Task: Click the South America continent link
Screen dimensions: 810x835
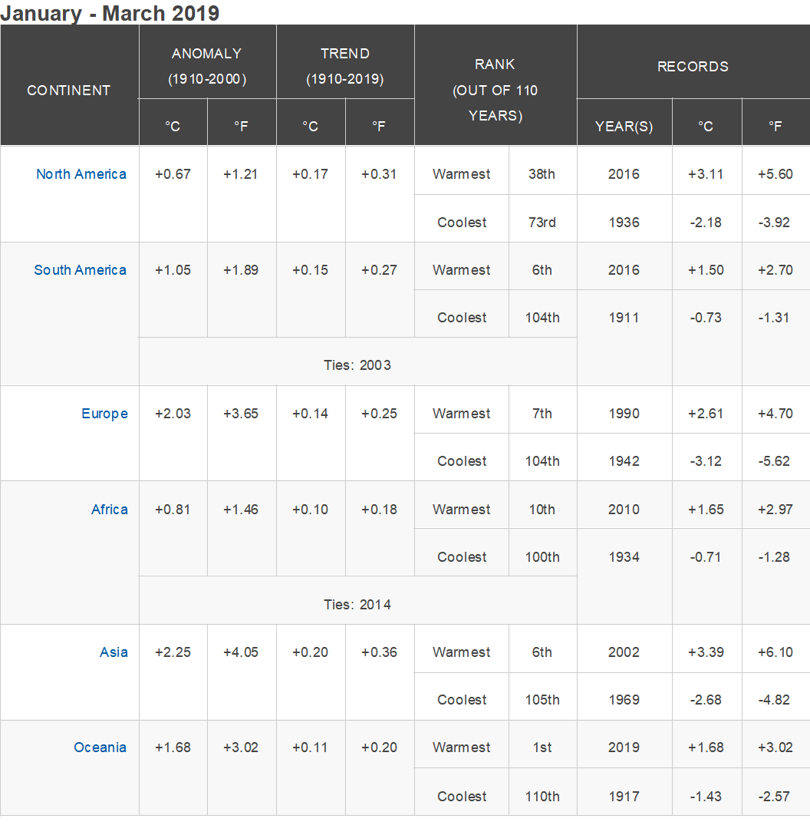Action: click(x=80, y=270)
